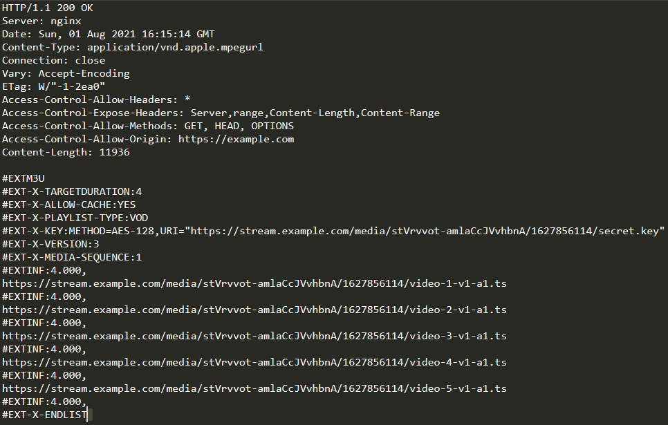Open the video-4-v1-a1.ts segment URL

pyautogui.click(x=254, y=363)
